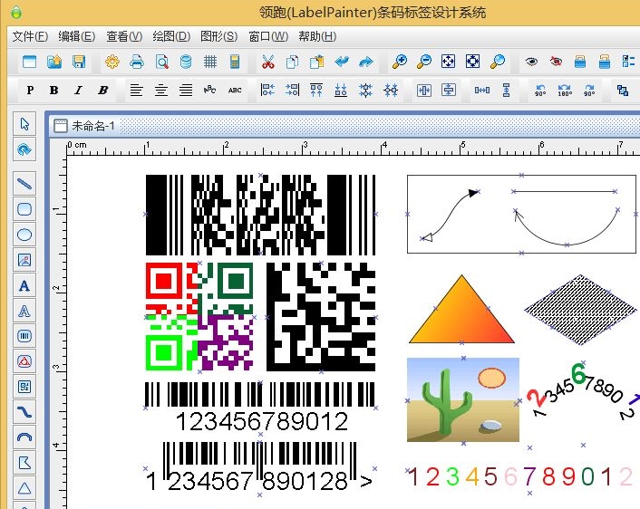Click the orange unlock icon

(605, 62)
